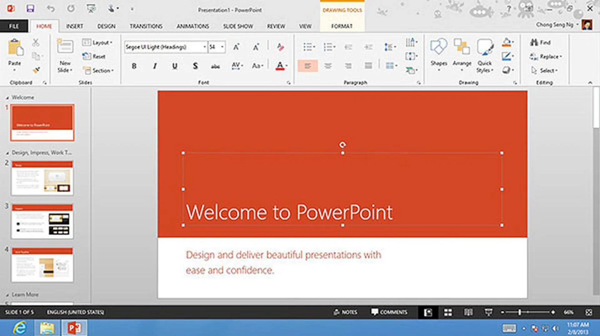600x336 pixels.
Task: Expand the Layout dropdown
Action: [x=97, y=43]
